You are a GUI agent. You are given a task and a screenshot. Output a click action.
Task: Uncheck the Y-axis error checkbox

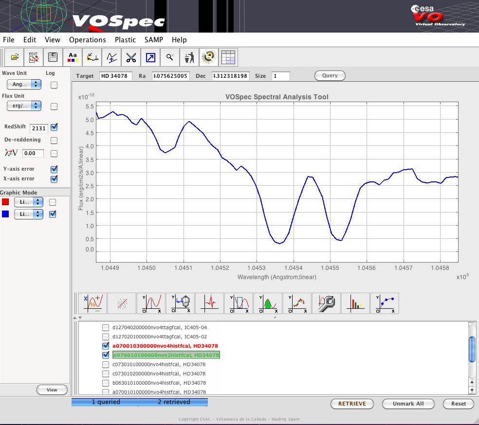54,169
